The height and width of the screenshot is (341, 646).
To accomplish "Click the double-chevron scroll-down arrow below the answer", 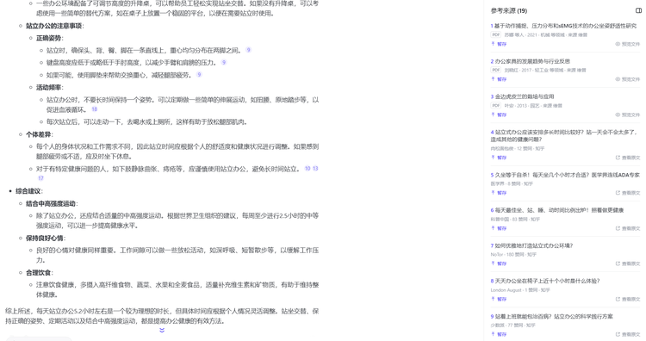I will coord(162,331).
